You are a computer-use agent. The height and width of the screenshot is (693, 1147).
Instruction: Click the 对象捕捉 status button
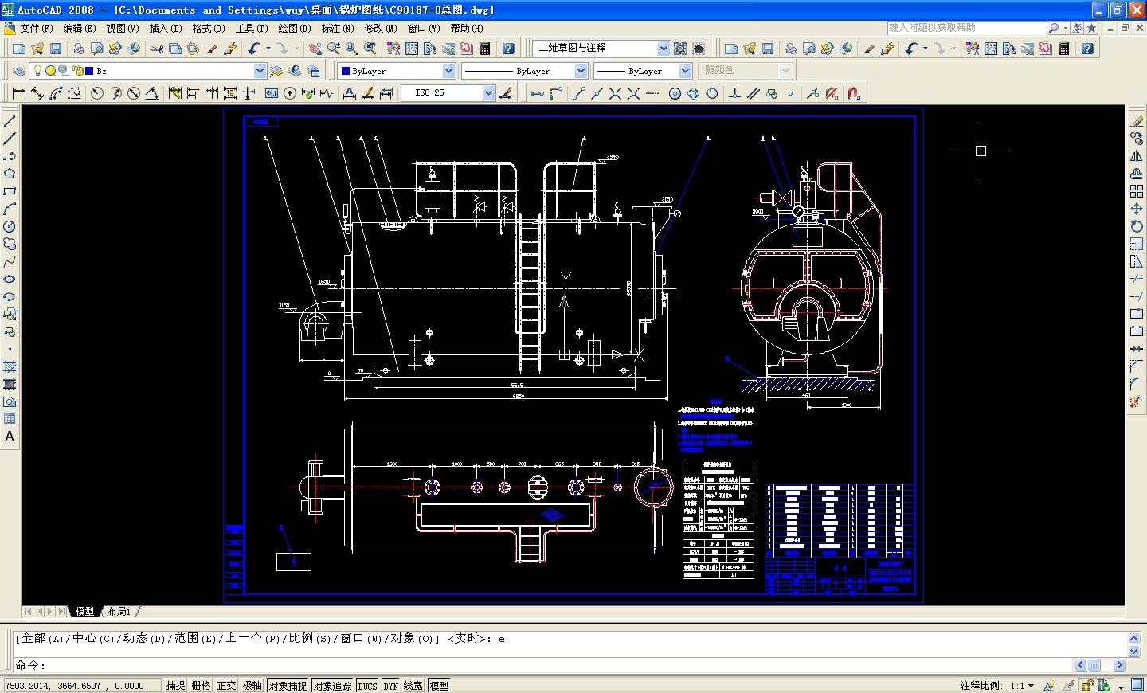pos(288,686)
